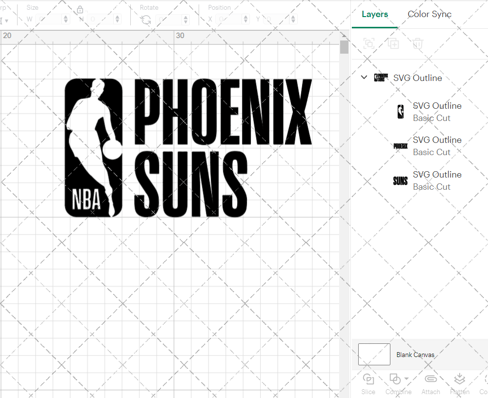The height and width of the screenshot is (398, 488).
Task: Click the canvas vertical scrollbar thumb
Action: (x=344, y=47)
